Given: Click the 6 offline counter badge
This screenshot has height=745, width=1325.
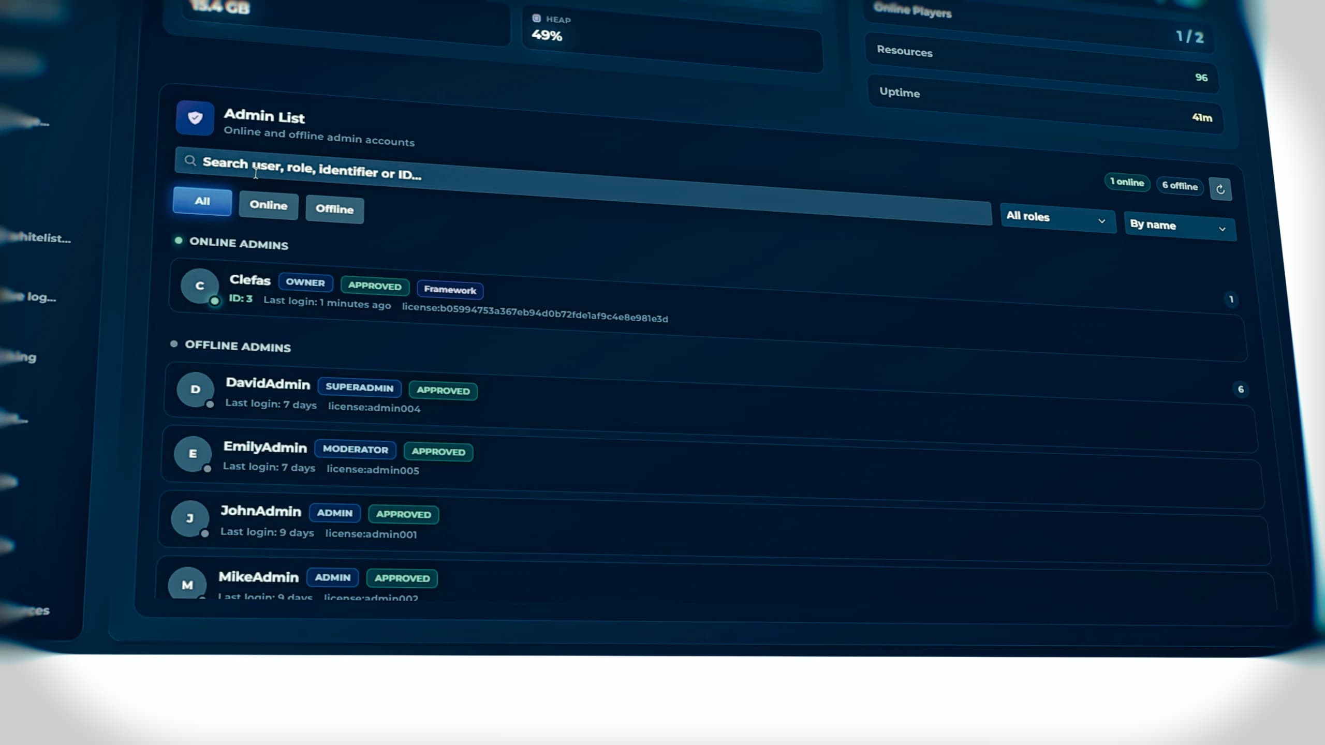Looking at the screenshot, I should point(1180,186).
